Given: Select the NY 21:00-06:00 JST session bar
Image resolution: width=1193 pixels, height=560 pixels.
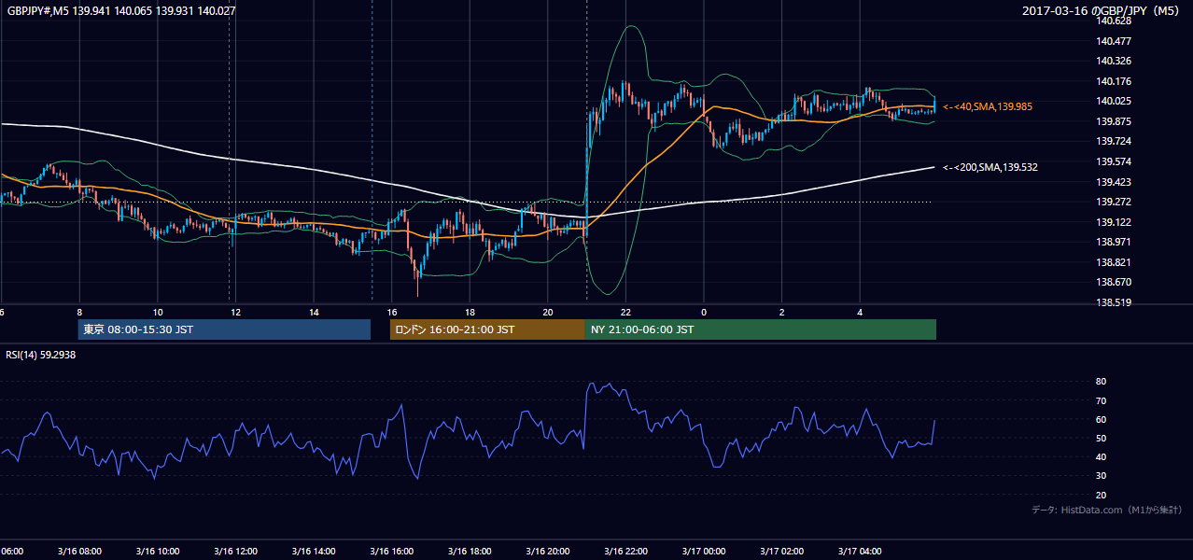Looking at the screenshot, I should 761,329.
